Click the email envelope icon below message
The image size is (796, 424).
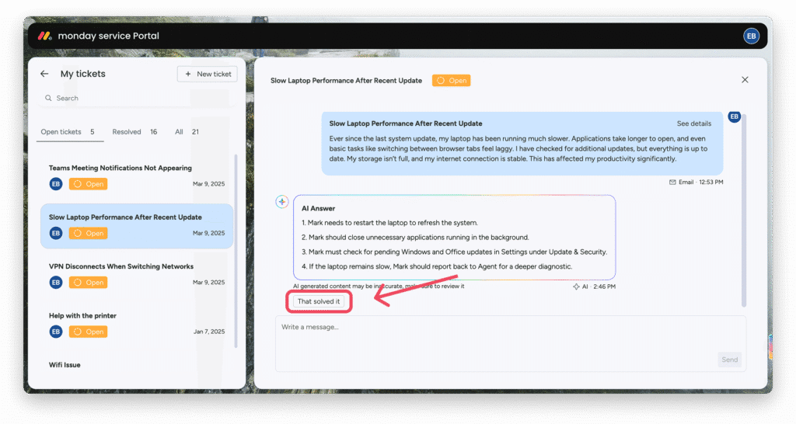pyautogui.click(x=672, y=182)
